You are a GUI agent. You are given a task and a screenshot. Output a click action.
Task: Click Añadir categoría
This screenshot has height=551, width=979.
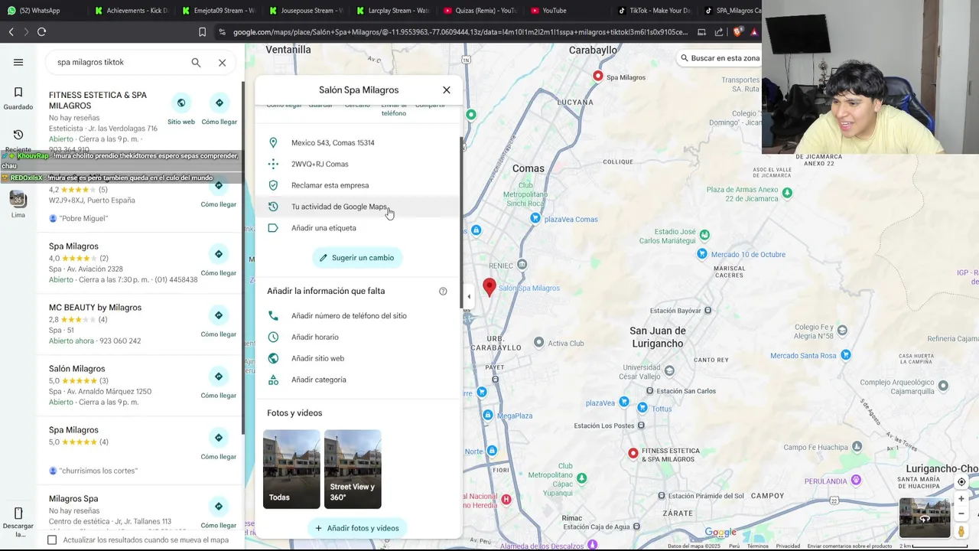point(358,380)
